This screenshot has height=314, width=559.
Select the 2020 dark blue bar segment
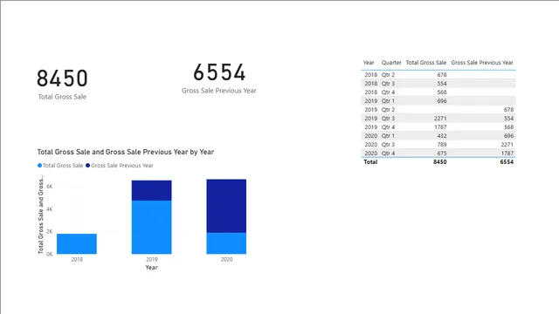pos(226,206)
